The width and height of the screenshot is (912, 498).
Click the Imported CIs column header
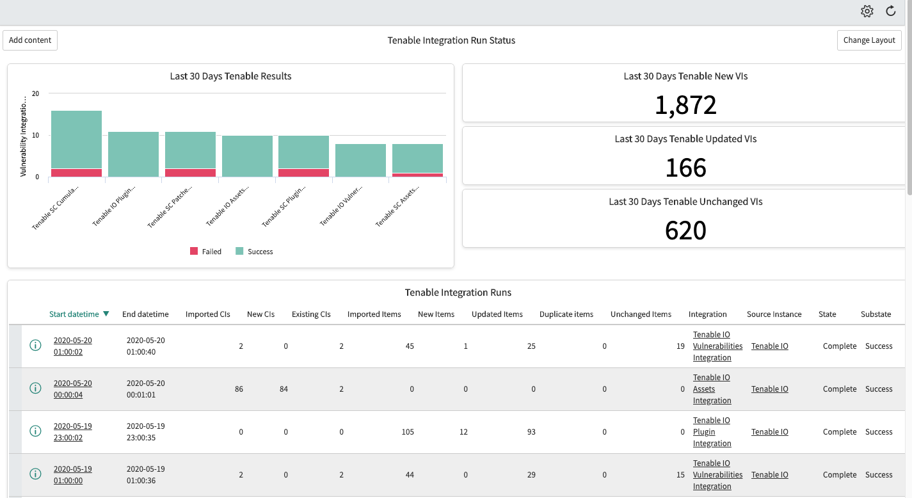point(207,314)
